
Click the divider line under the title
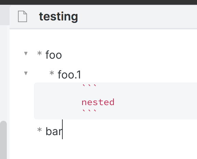[103, 29]
